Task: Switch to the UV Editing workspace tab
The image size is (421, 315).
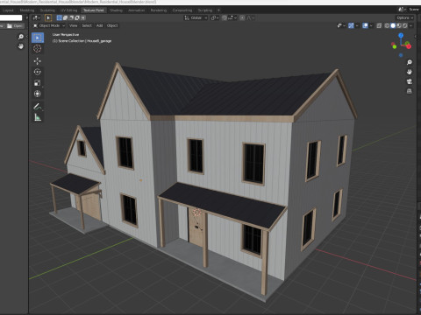Action: point(68,10)
